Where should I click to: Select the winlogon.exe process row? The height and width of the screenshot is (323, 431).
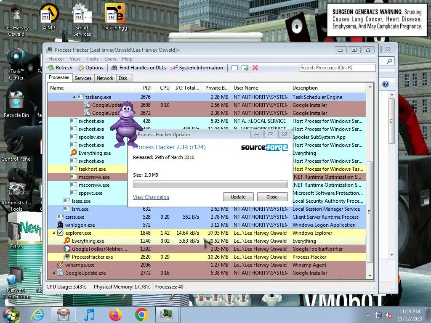pos(207,225)
